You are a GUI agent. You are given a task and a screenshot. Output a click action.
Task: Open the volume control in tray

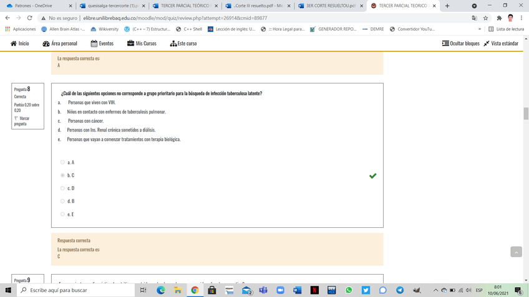point(468,290)
